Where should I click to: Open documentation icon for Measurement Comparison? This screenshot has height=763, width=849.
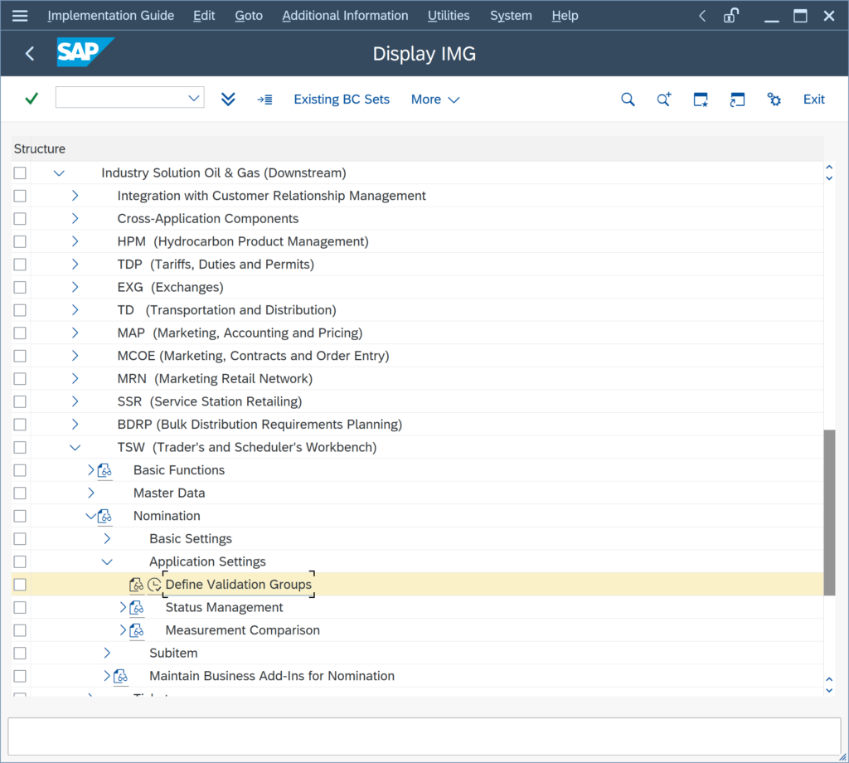click(137, 630)
